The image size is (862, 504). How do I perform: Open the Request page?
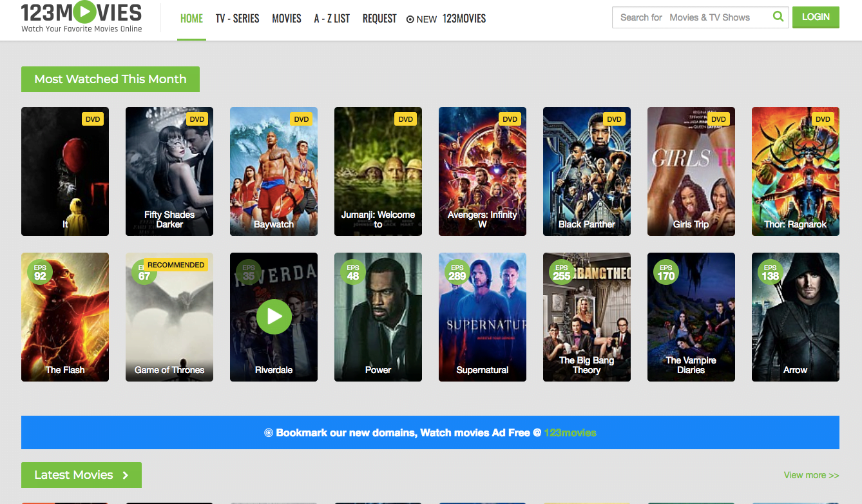[379, 19]
